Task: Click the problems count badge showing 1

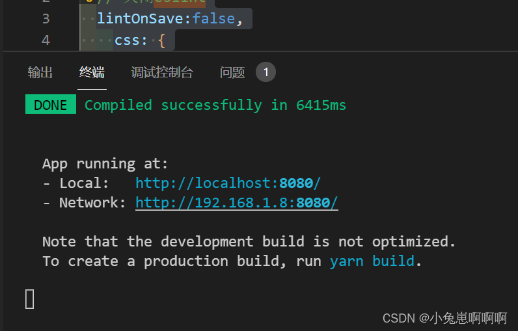Action: [266, 72]
